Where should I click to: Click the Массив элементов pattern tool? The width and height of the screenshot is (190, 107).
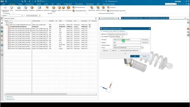point(78,7)
